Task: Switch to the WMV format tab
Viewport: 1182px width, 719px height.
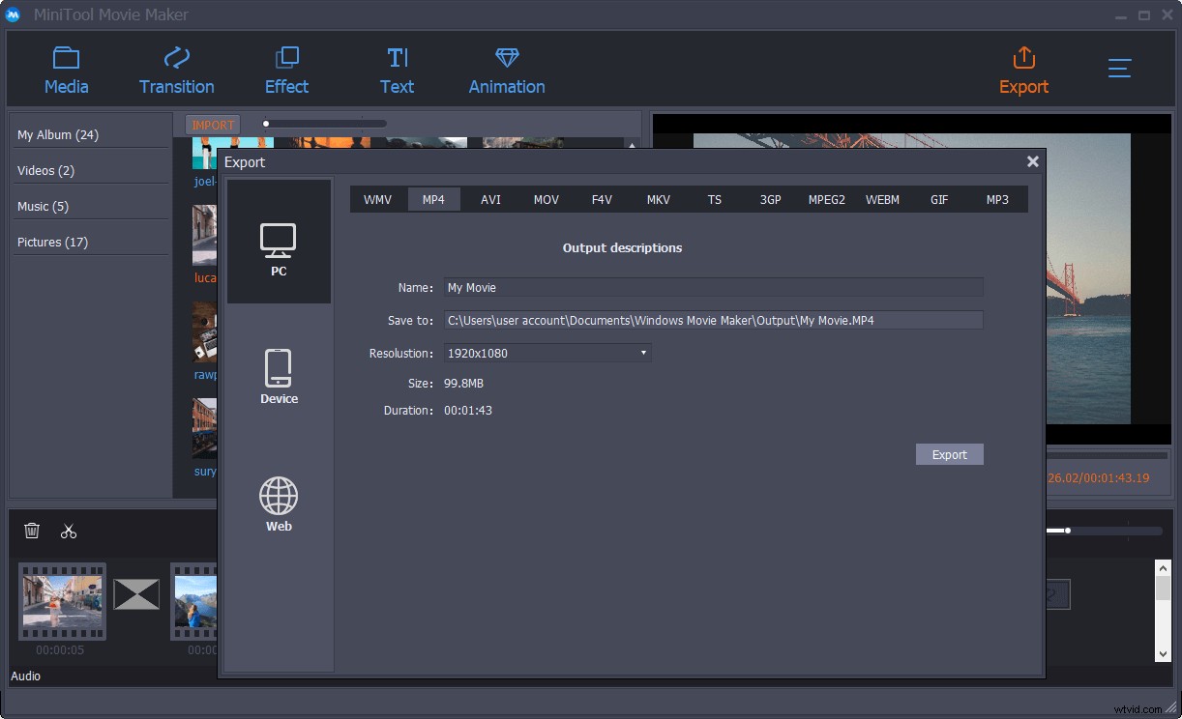Action: pos(377,199)
